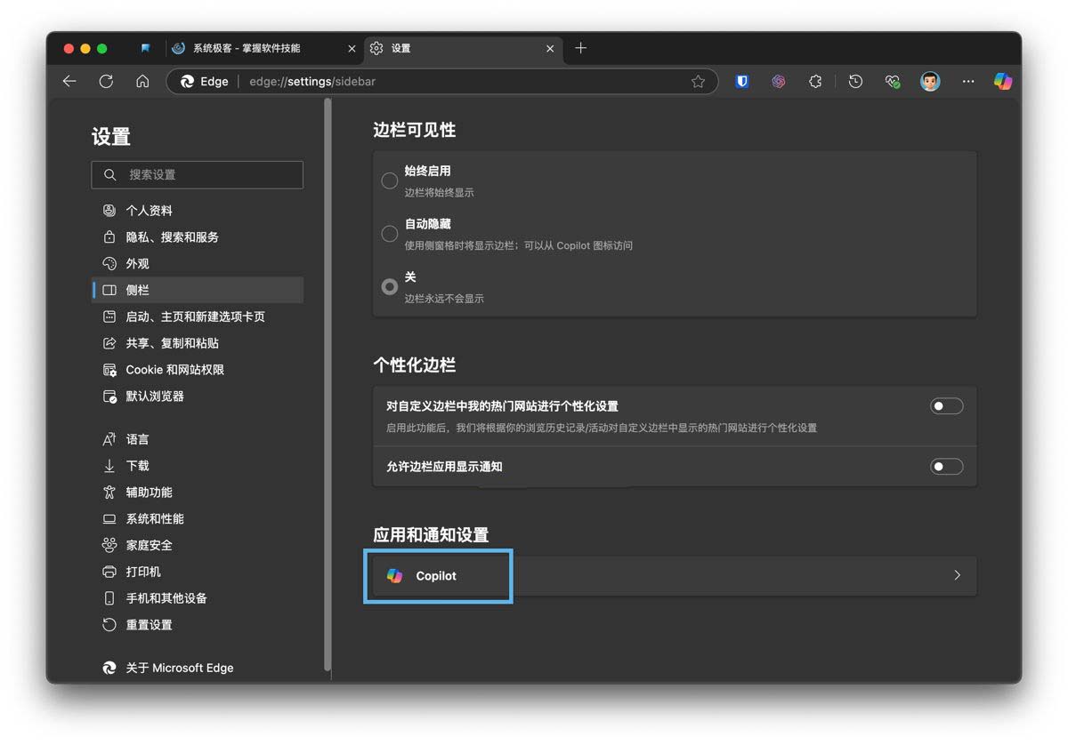The image size is (1068, 745).
Task: Open 打印机 settings
Action: coord(197,572)
